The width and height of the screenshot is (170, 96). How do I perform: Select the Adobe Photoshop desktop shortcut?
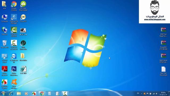click(14, 71)
